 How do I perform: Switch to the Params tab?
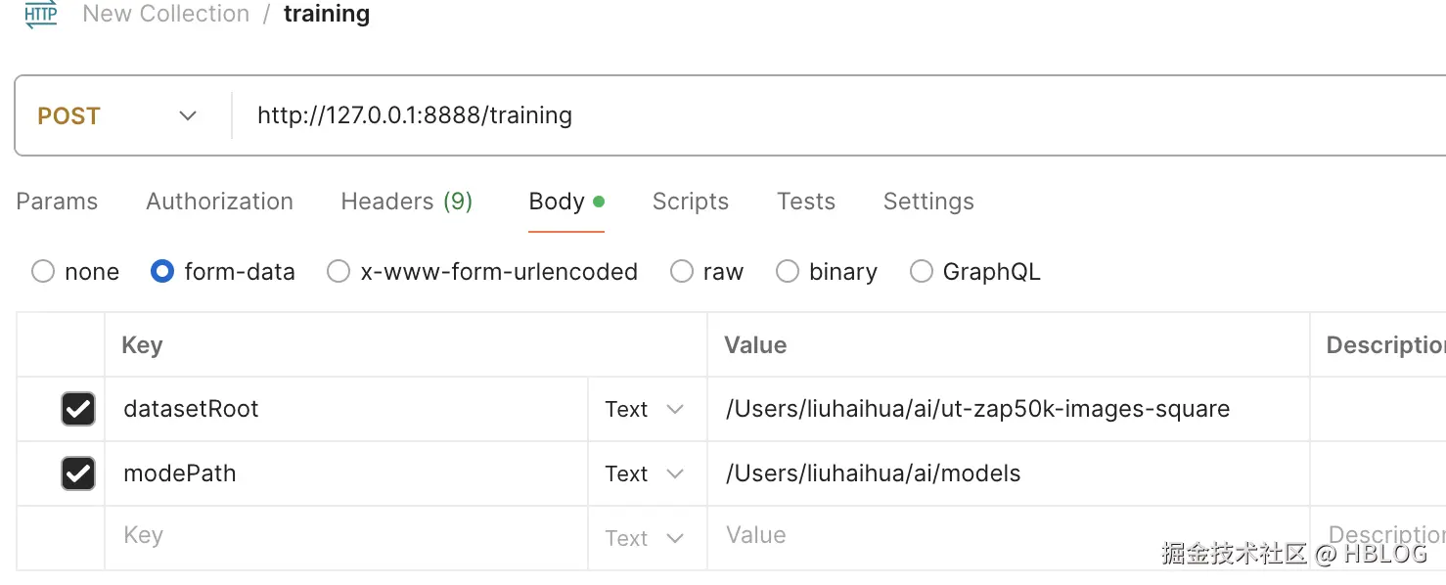57,202
